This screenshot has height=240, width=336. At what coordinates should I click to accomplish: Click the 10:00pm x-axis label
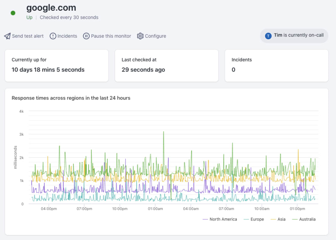(x=120, y=209)
